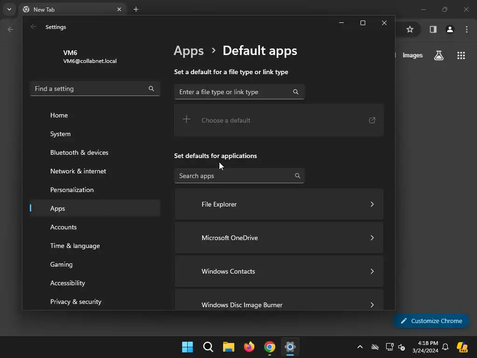Image resolution: width=477 pixels, height=358 pixels.
Task: Click magnifier icon in Search apps box
Action: [298, 176]
